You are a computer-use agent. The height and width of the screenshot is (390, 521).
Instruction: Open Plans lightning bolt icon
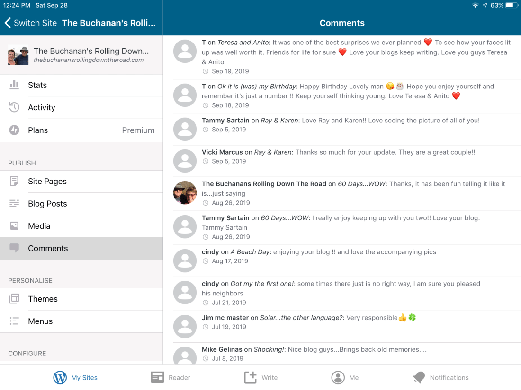click(14, 130)
